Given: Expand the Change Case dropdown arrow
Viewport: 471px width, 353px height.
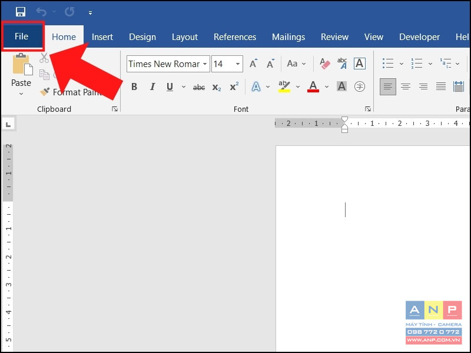Looking at the screenshot, I should tap(304, 64).
